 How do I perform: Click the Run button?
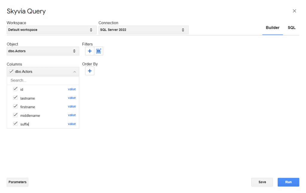point(288,182)
